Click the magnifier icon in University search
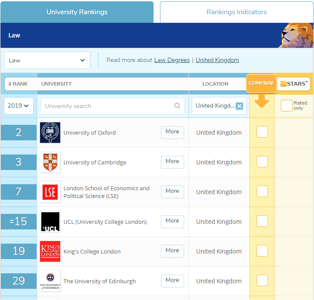314x300 pixels. 177,105
